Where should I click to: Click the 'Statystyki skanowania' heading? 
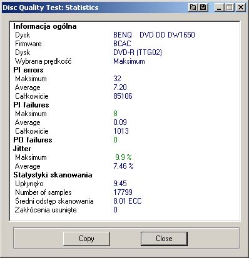pyautogui.click(x=53, y=175)
